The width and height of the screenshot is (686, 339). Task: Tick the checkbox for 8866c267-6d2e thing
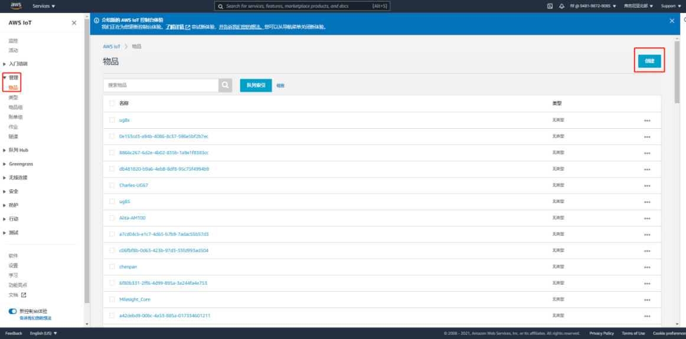(112, 152)
